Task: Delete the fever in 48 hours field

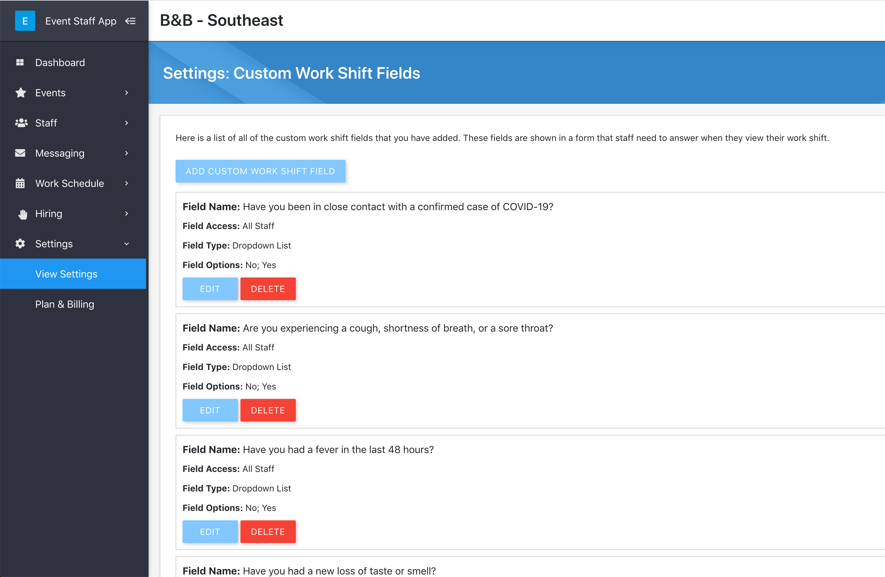Action: click(268, 531)
